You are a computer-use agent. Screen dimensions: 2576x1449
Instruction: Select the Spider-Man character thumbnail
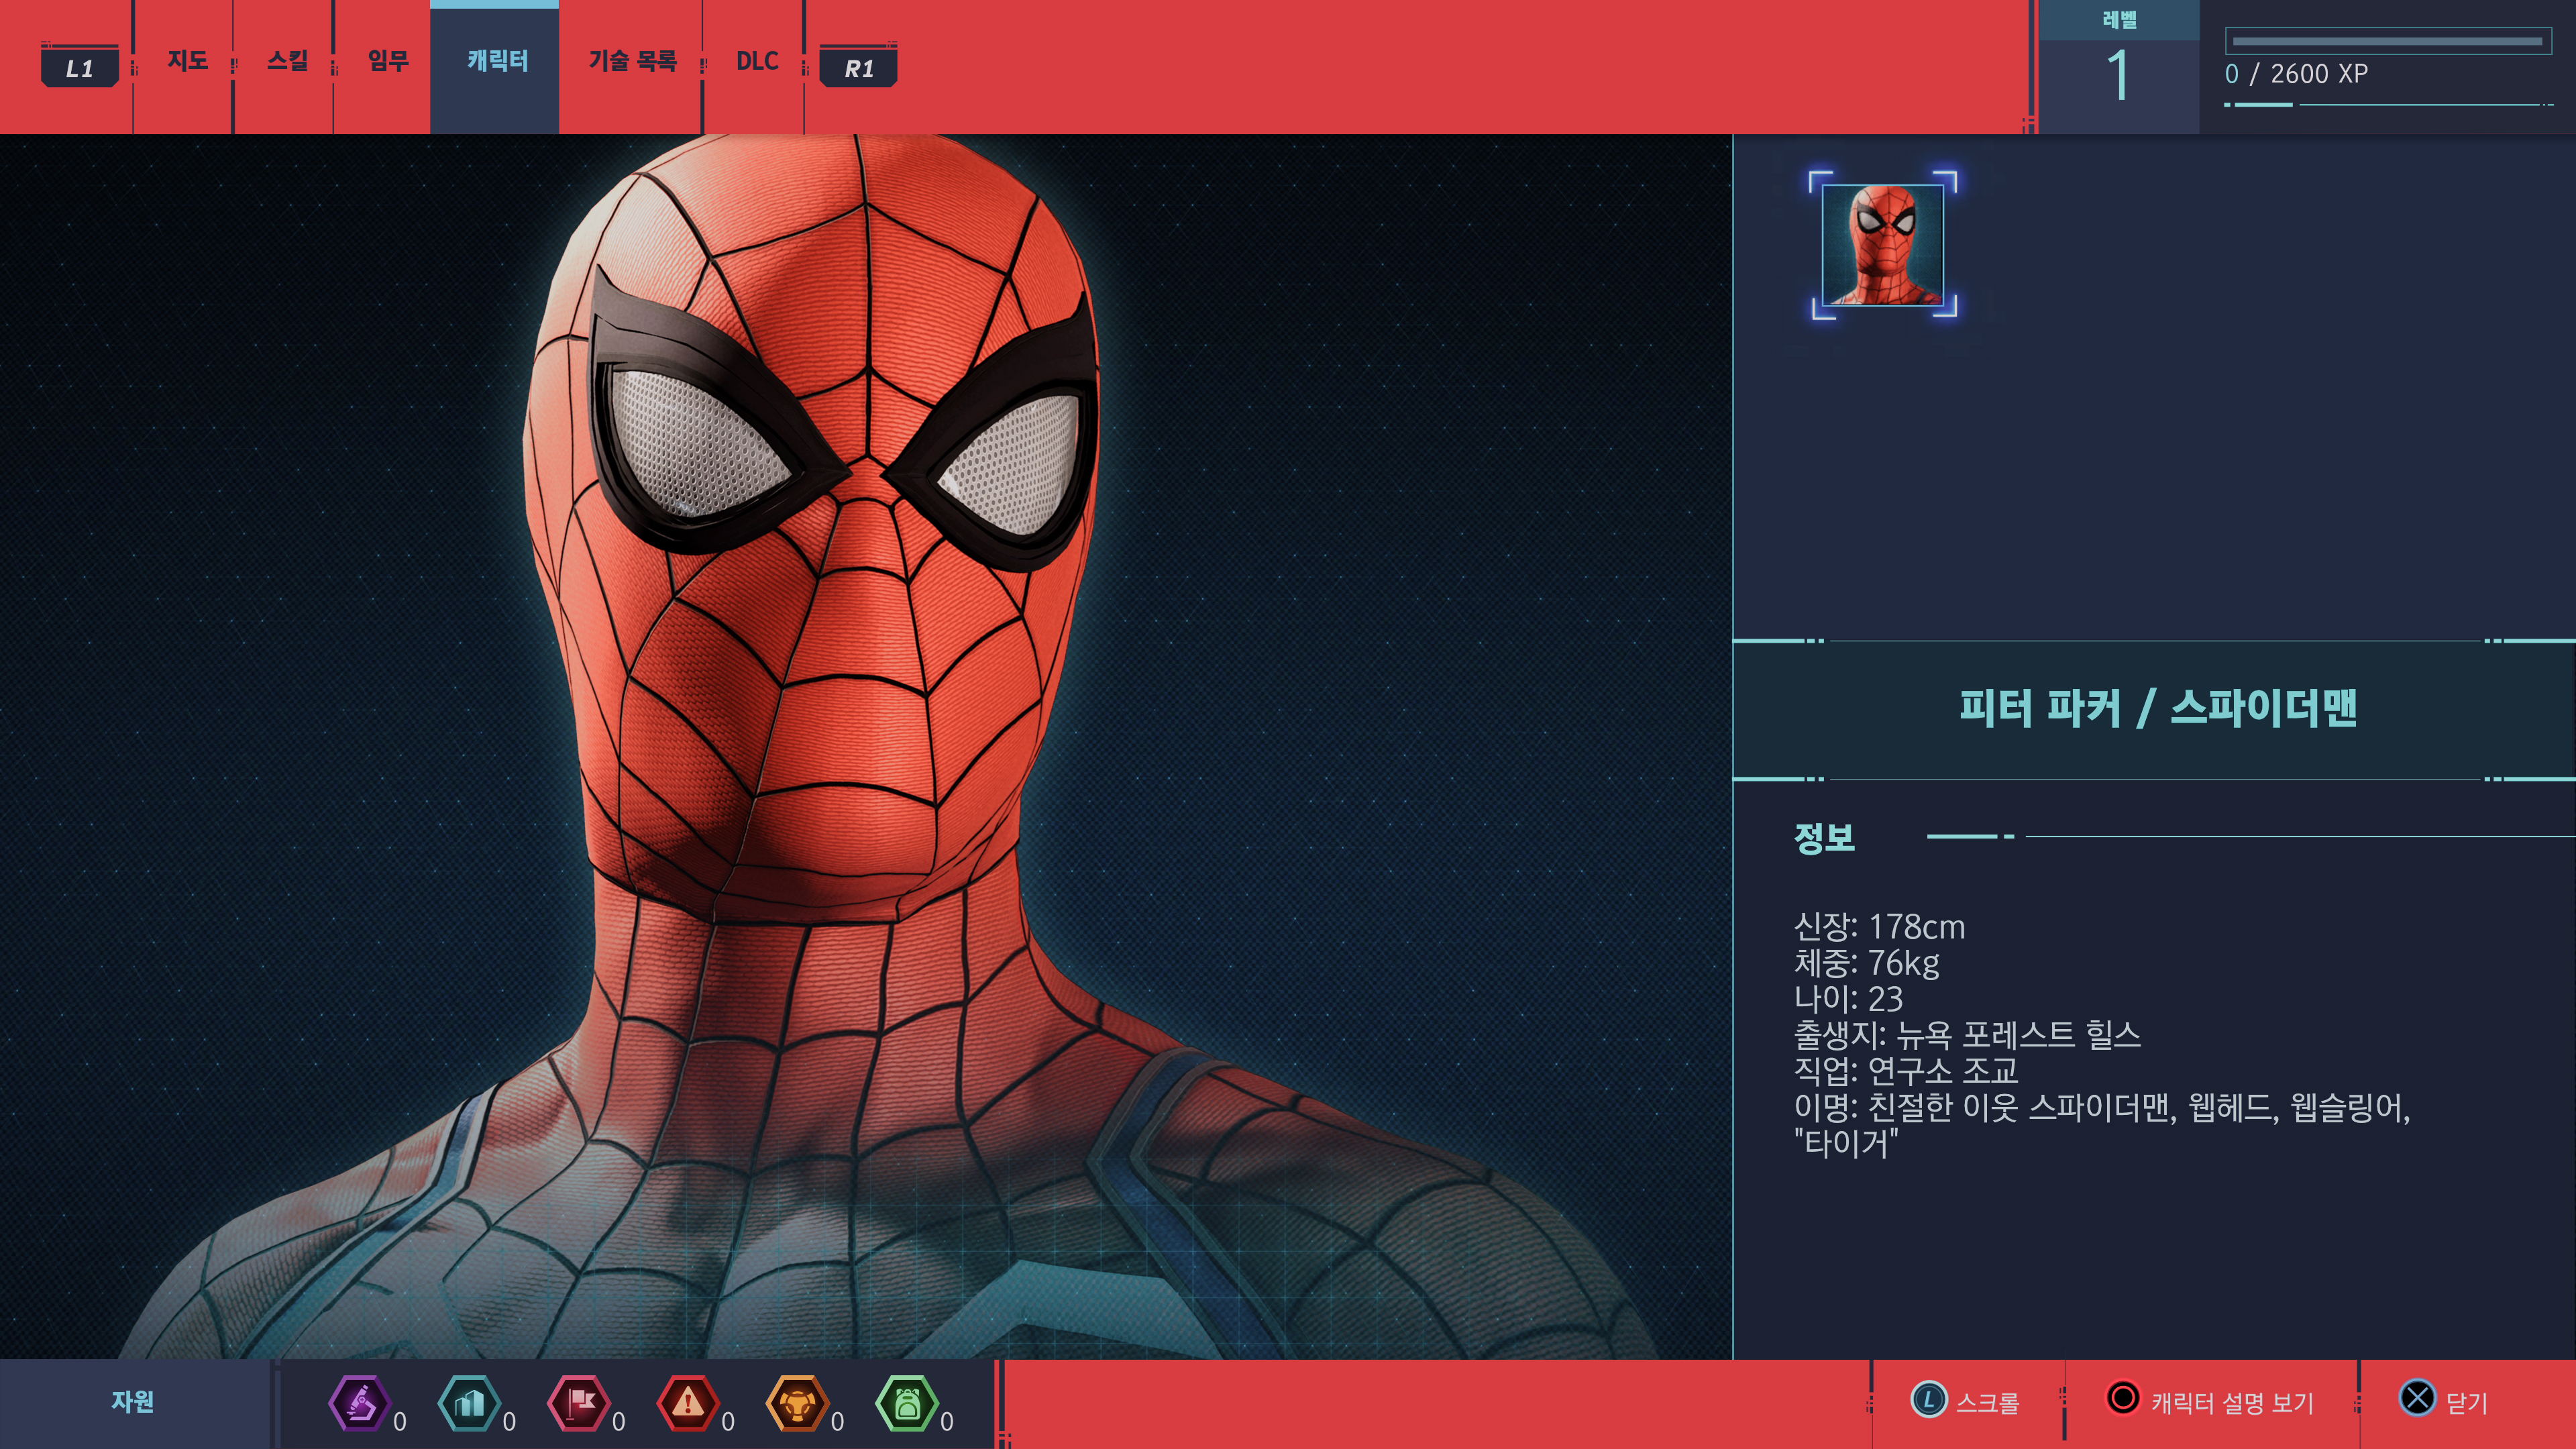pos(1883,245)
